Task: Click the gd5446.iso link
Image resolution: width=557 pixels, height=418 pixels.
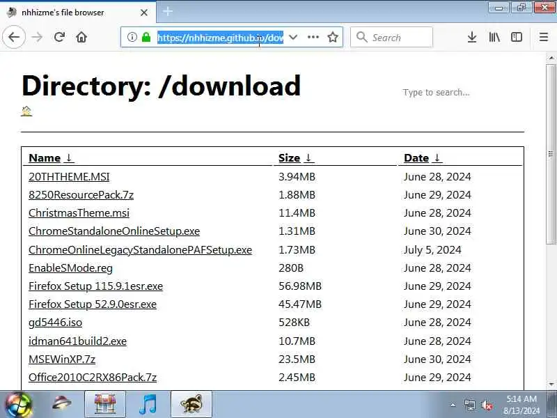Action: (55, 323)
